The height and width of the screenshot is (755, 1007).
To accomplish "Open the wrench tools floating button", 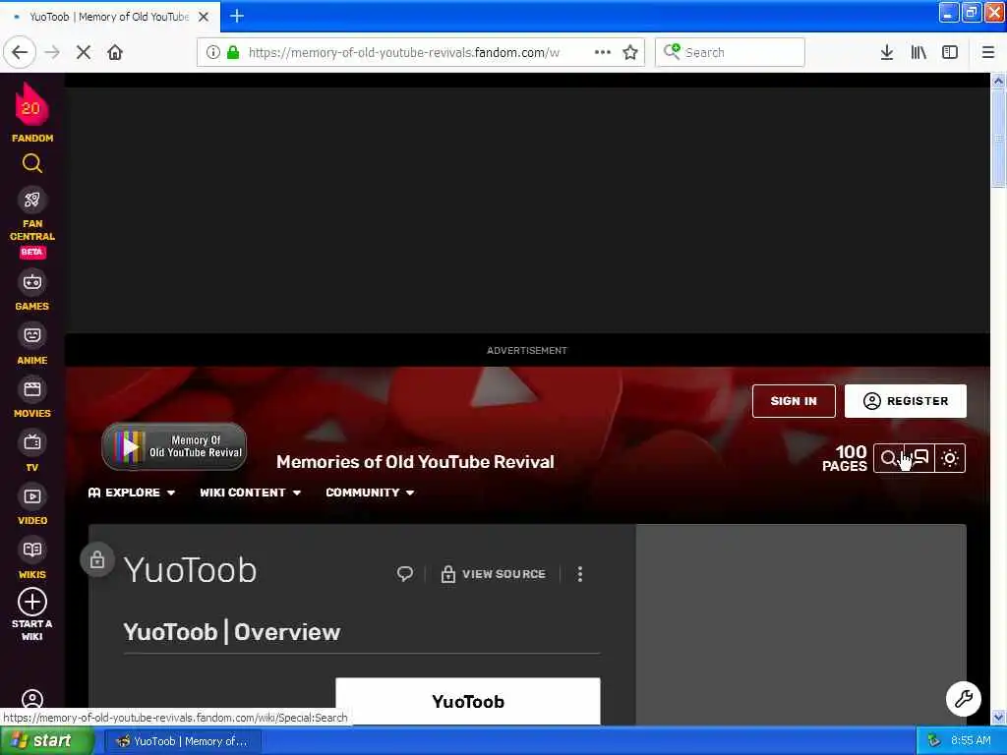I will 964,699.
